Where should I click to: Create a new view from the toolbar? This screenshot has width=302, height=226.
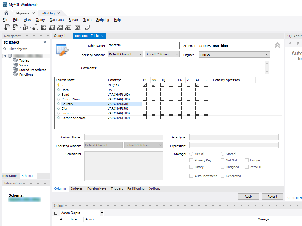pyautogui.click(x=51, y=27)
